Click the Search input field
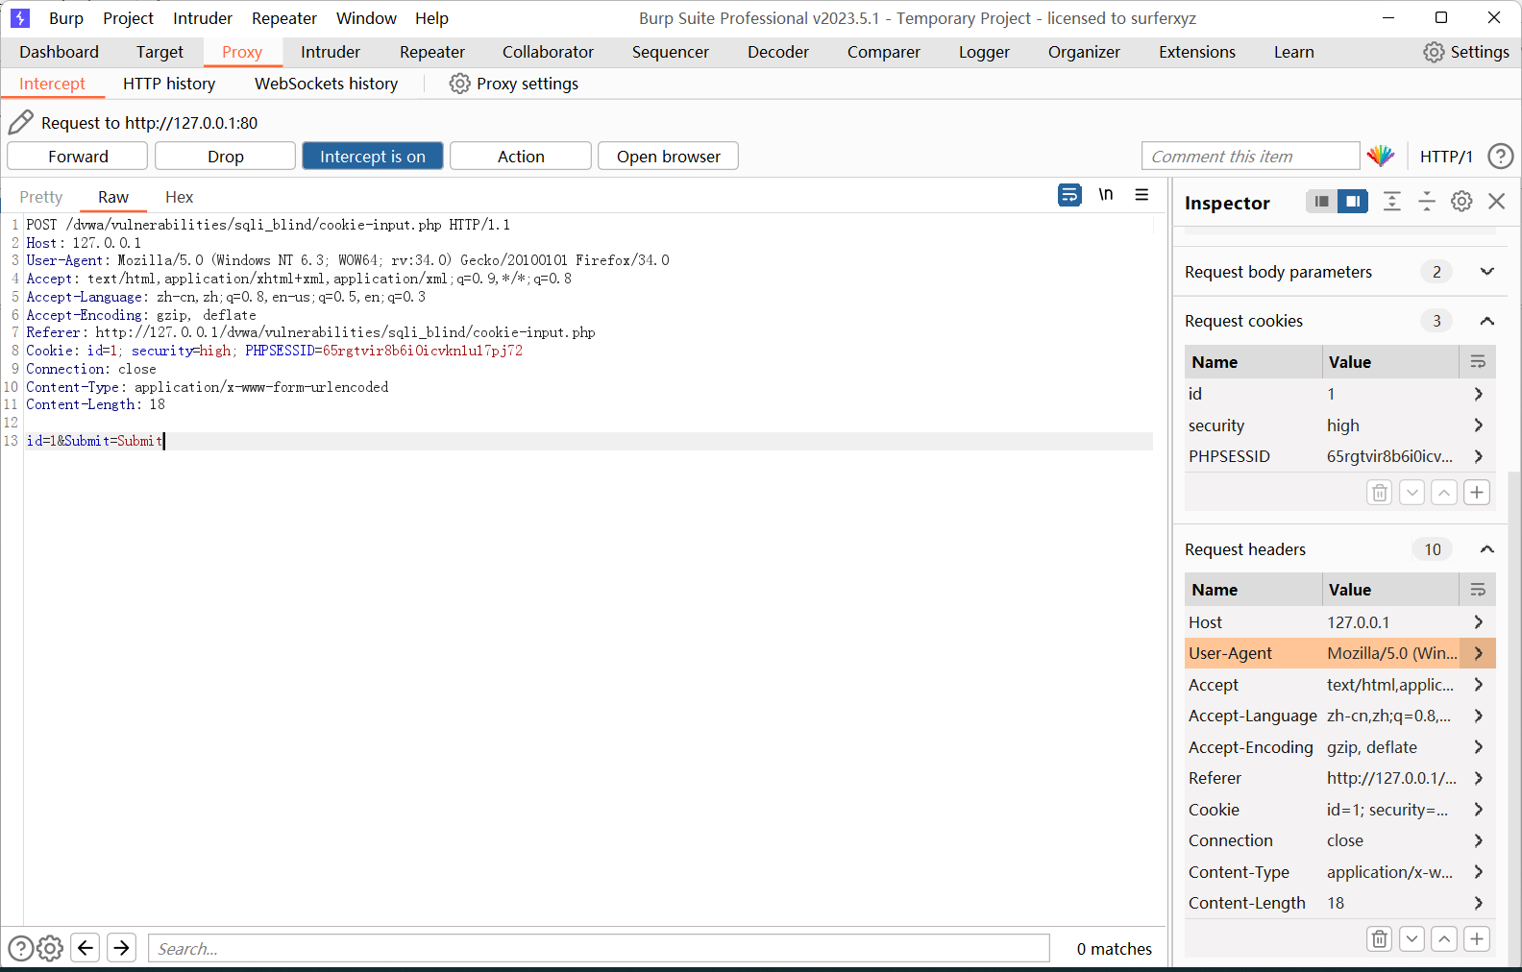The height and width of the screenshot is (972, 1522). pos(599,948)
